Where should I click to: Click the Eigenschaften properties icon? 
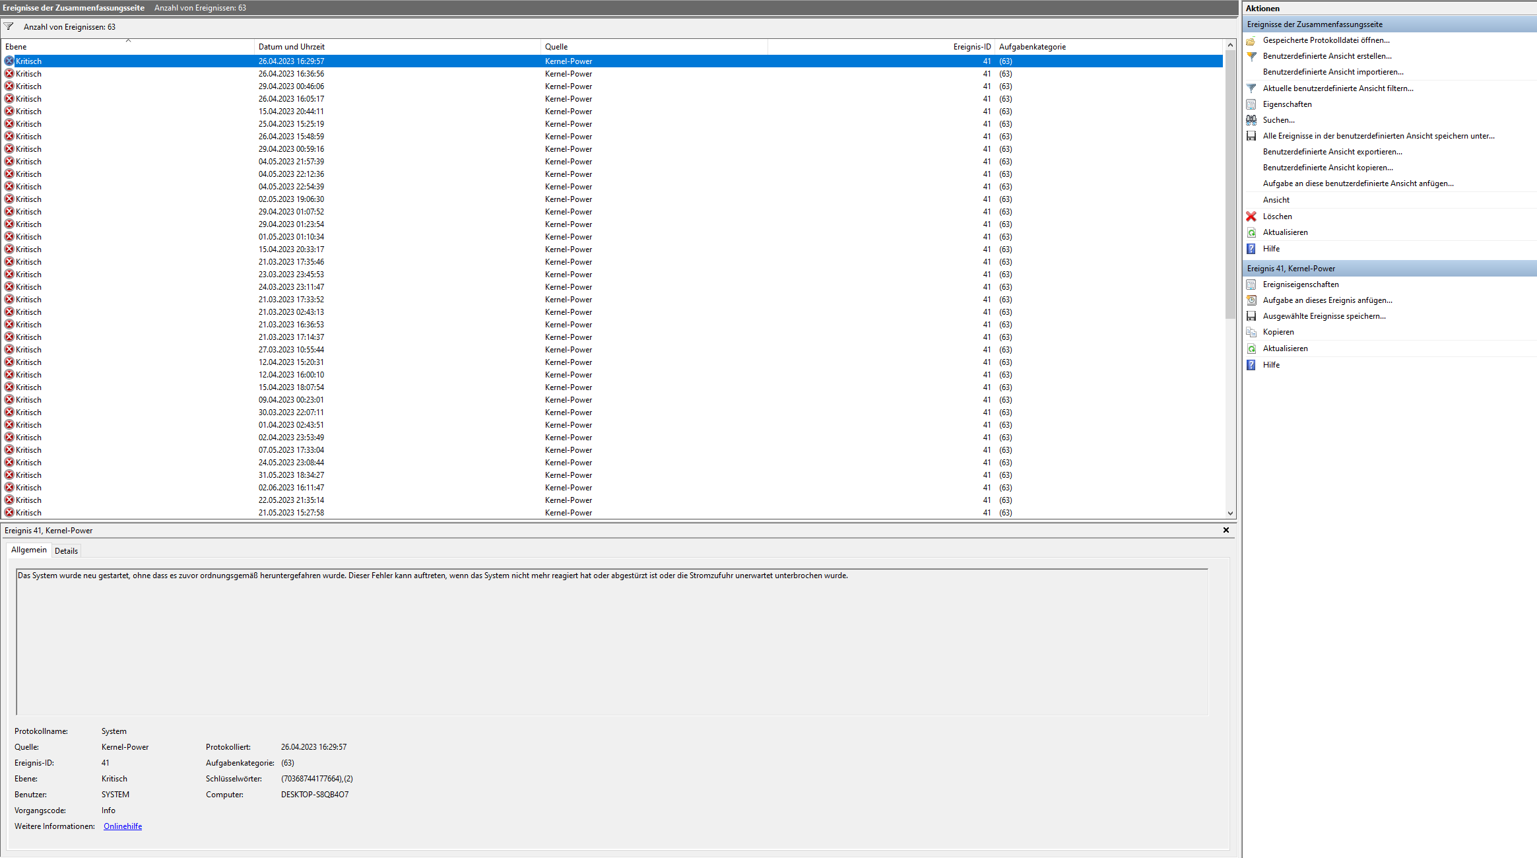tap(1251, 104)
